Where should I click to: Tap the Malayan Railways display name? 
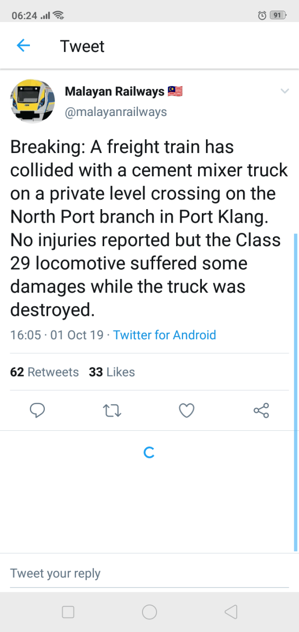point(114,91)
